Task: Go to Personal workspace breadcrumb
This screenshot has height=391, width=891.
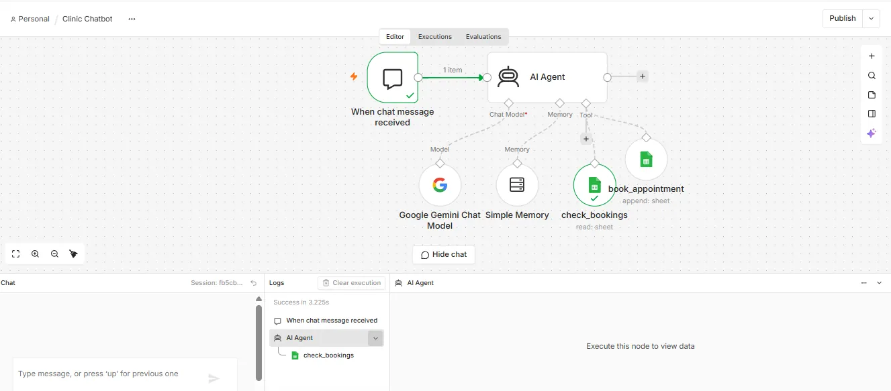Action: click(x=30, y=19)
